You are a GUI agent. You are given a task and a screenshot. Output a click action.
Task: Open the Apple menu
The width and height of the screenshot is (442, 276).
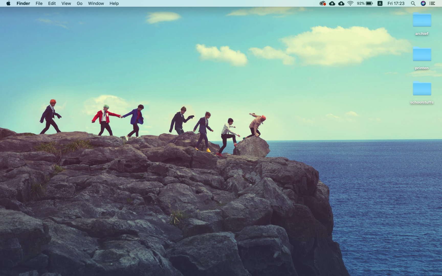8,3
